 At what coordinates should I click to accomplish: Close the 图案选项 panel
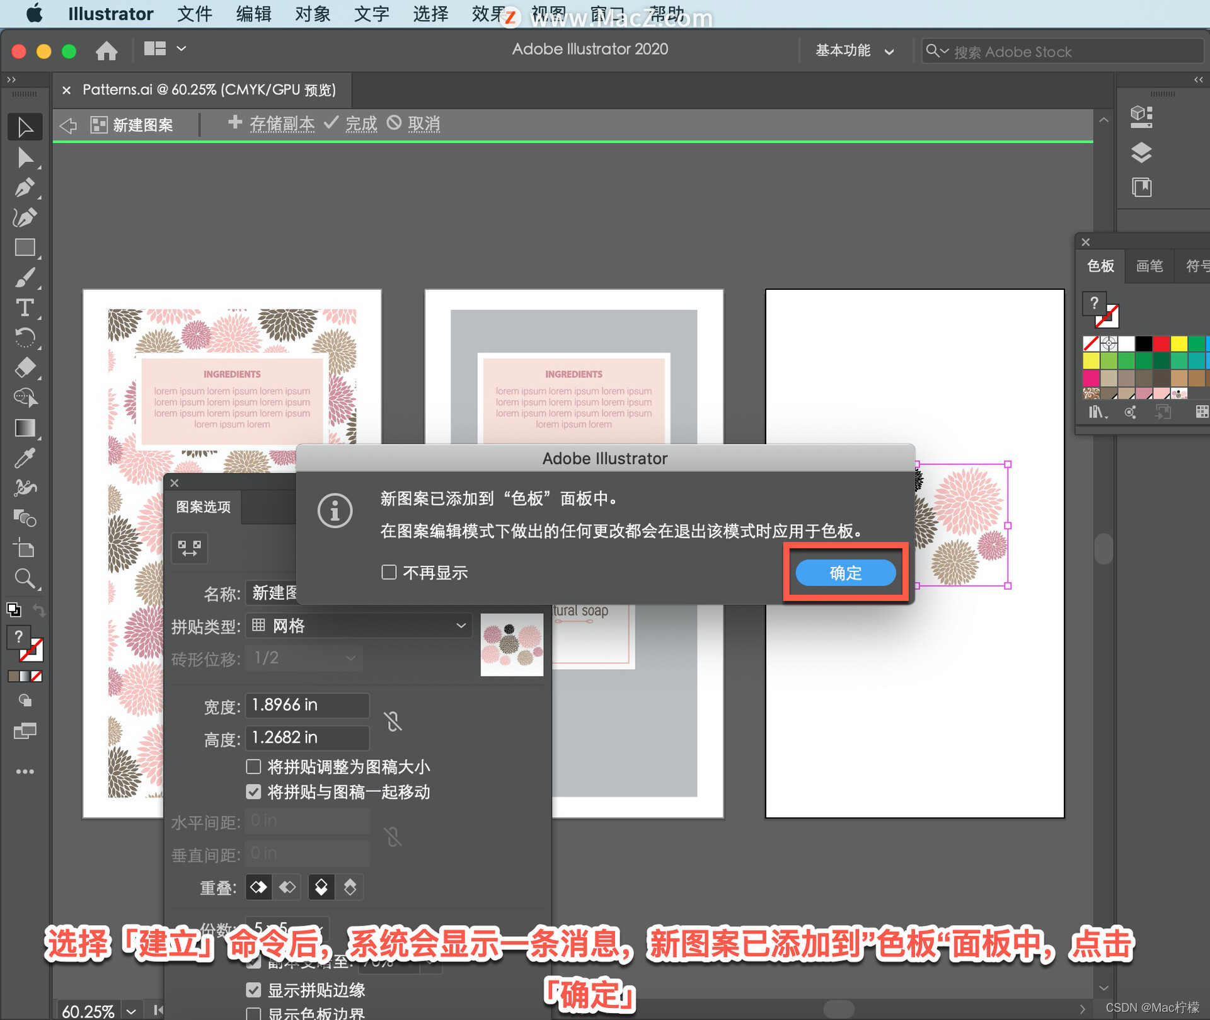[175, 483]
